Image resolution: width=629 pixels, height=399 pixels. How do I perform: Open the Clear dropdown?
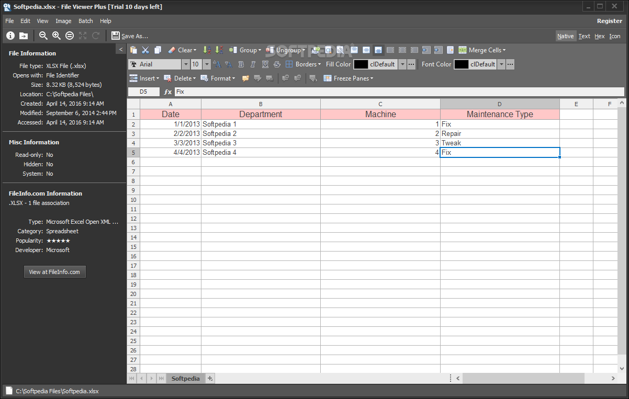(x=183, y=50)
